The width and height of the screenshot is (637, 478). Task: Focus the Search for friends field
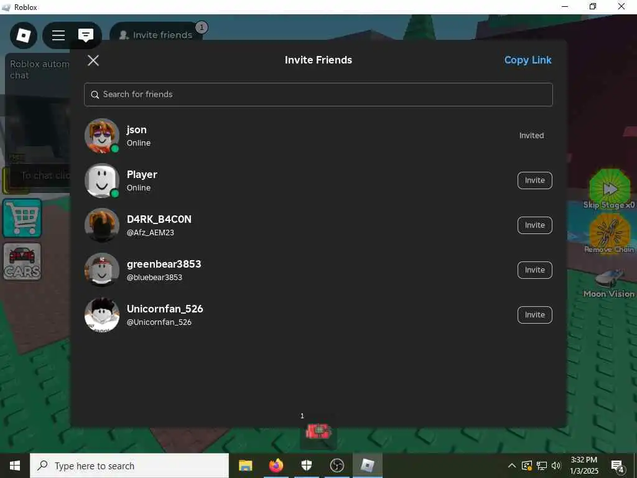click(x=318, y=95)
